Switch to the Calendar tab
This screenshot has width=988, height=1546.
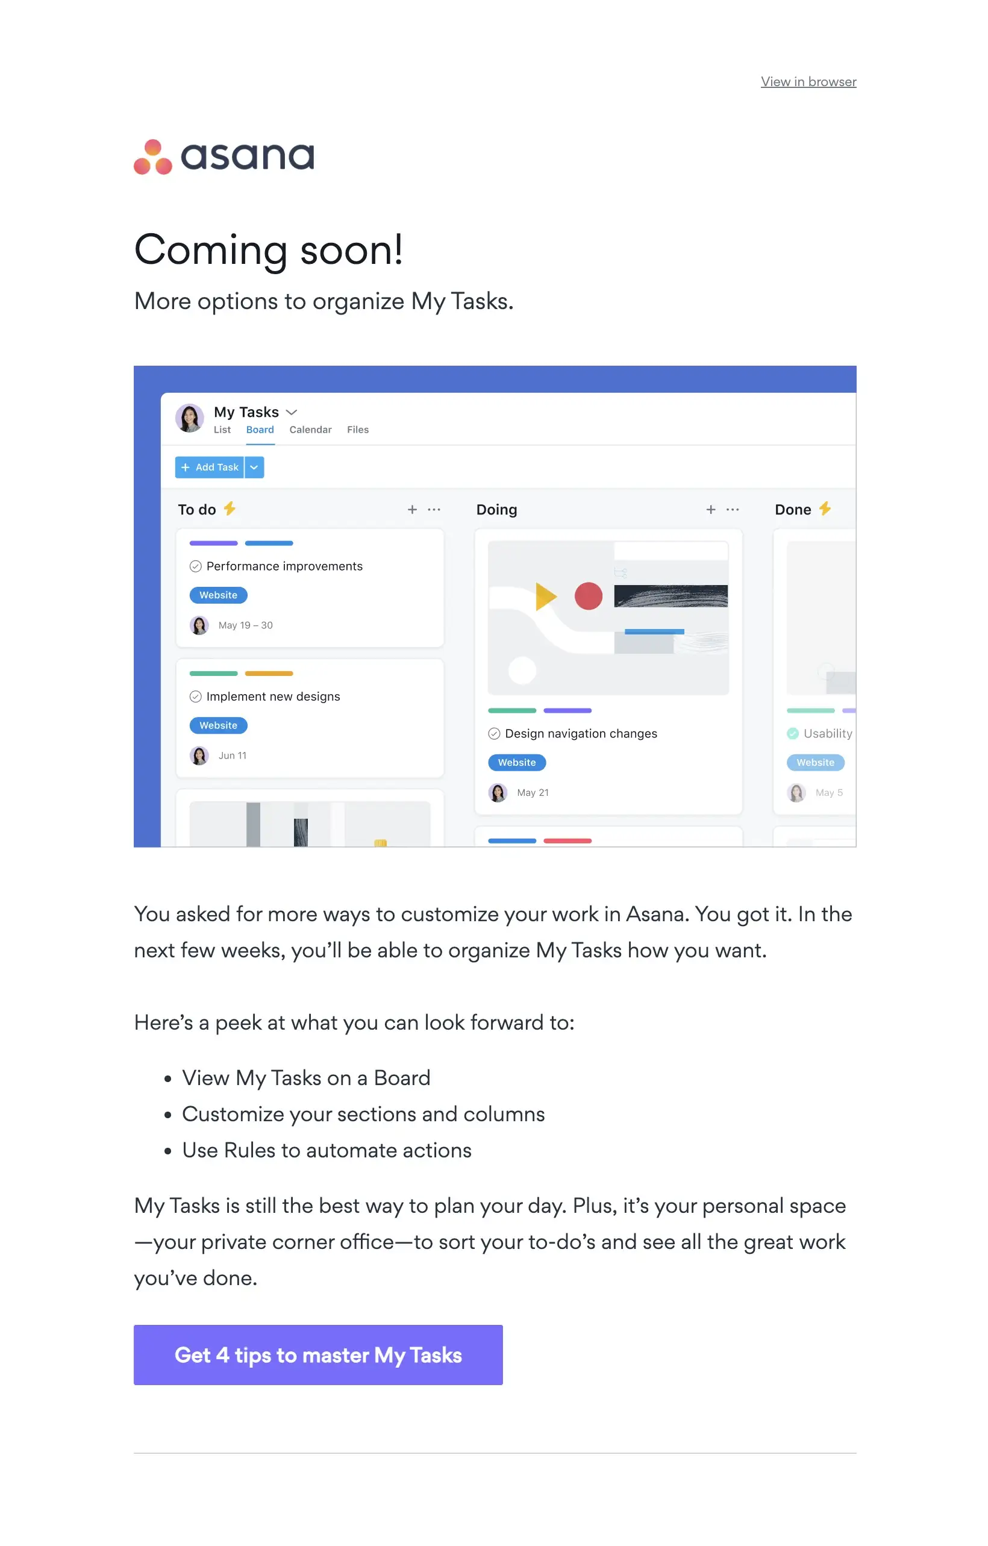point(310,430)
